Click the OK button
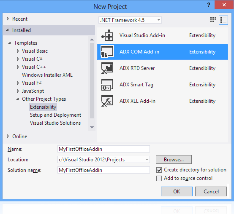This screenshot has width=234, height=214. point(177,192)
